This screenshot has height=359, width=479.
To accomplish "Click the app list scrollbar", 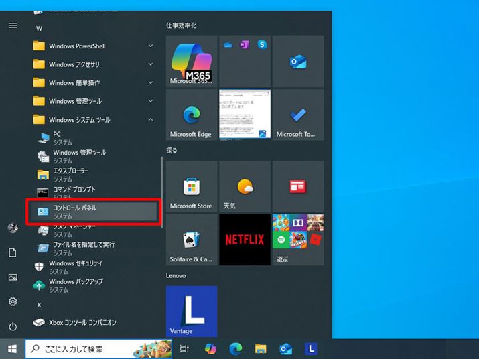I will click(161, 192).
